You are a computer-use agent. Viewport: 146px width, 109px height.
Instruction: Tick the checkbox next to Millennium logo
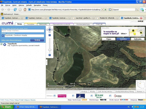pos(55,96)
